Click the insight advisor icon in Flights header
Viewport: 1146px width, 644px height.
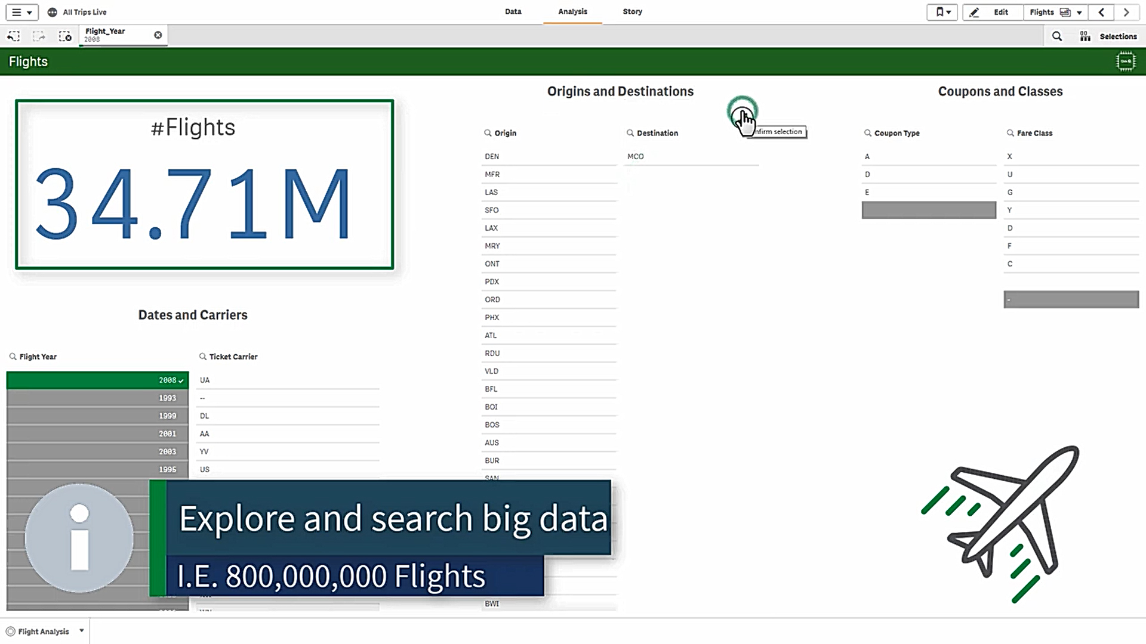tap(1125, 61)
